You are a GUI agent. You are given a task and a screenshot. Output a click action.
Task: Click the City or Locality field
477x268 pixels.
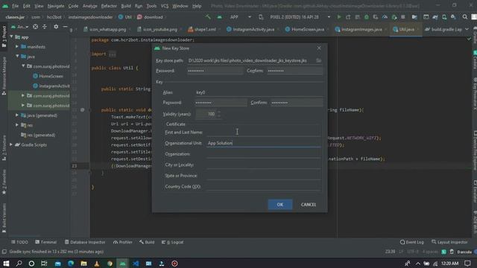263,165
